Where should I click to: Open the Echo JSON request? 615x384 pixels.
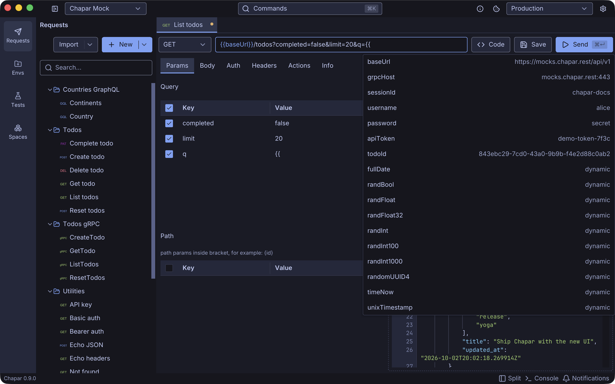86,345
